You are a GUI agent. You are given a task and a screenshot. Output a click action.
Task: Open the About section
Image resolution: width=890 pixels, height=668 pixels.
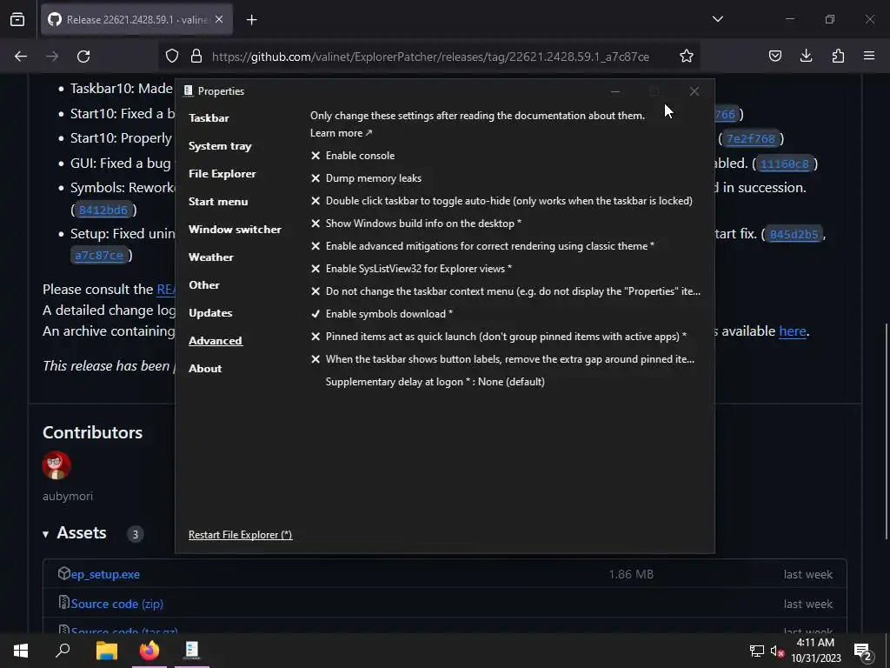[205, 369]
